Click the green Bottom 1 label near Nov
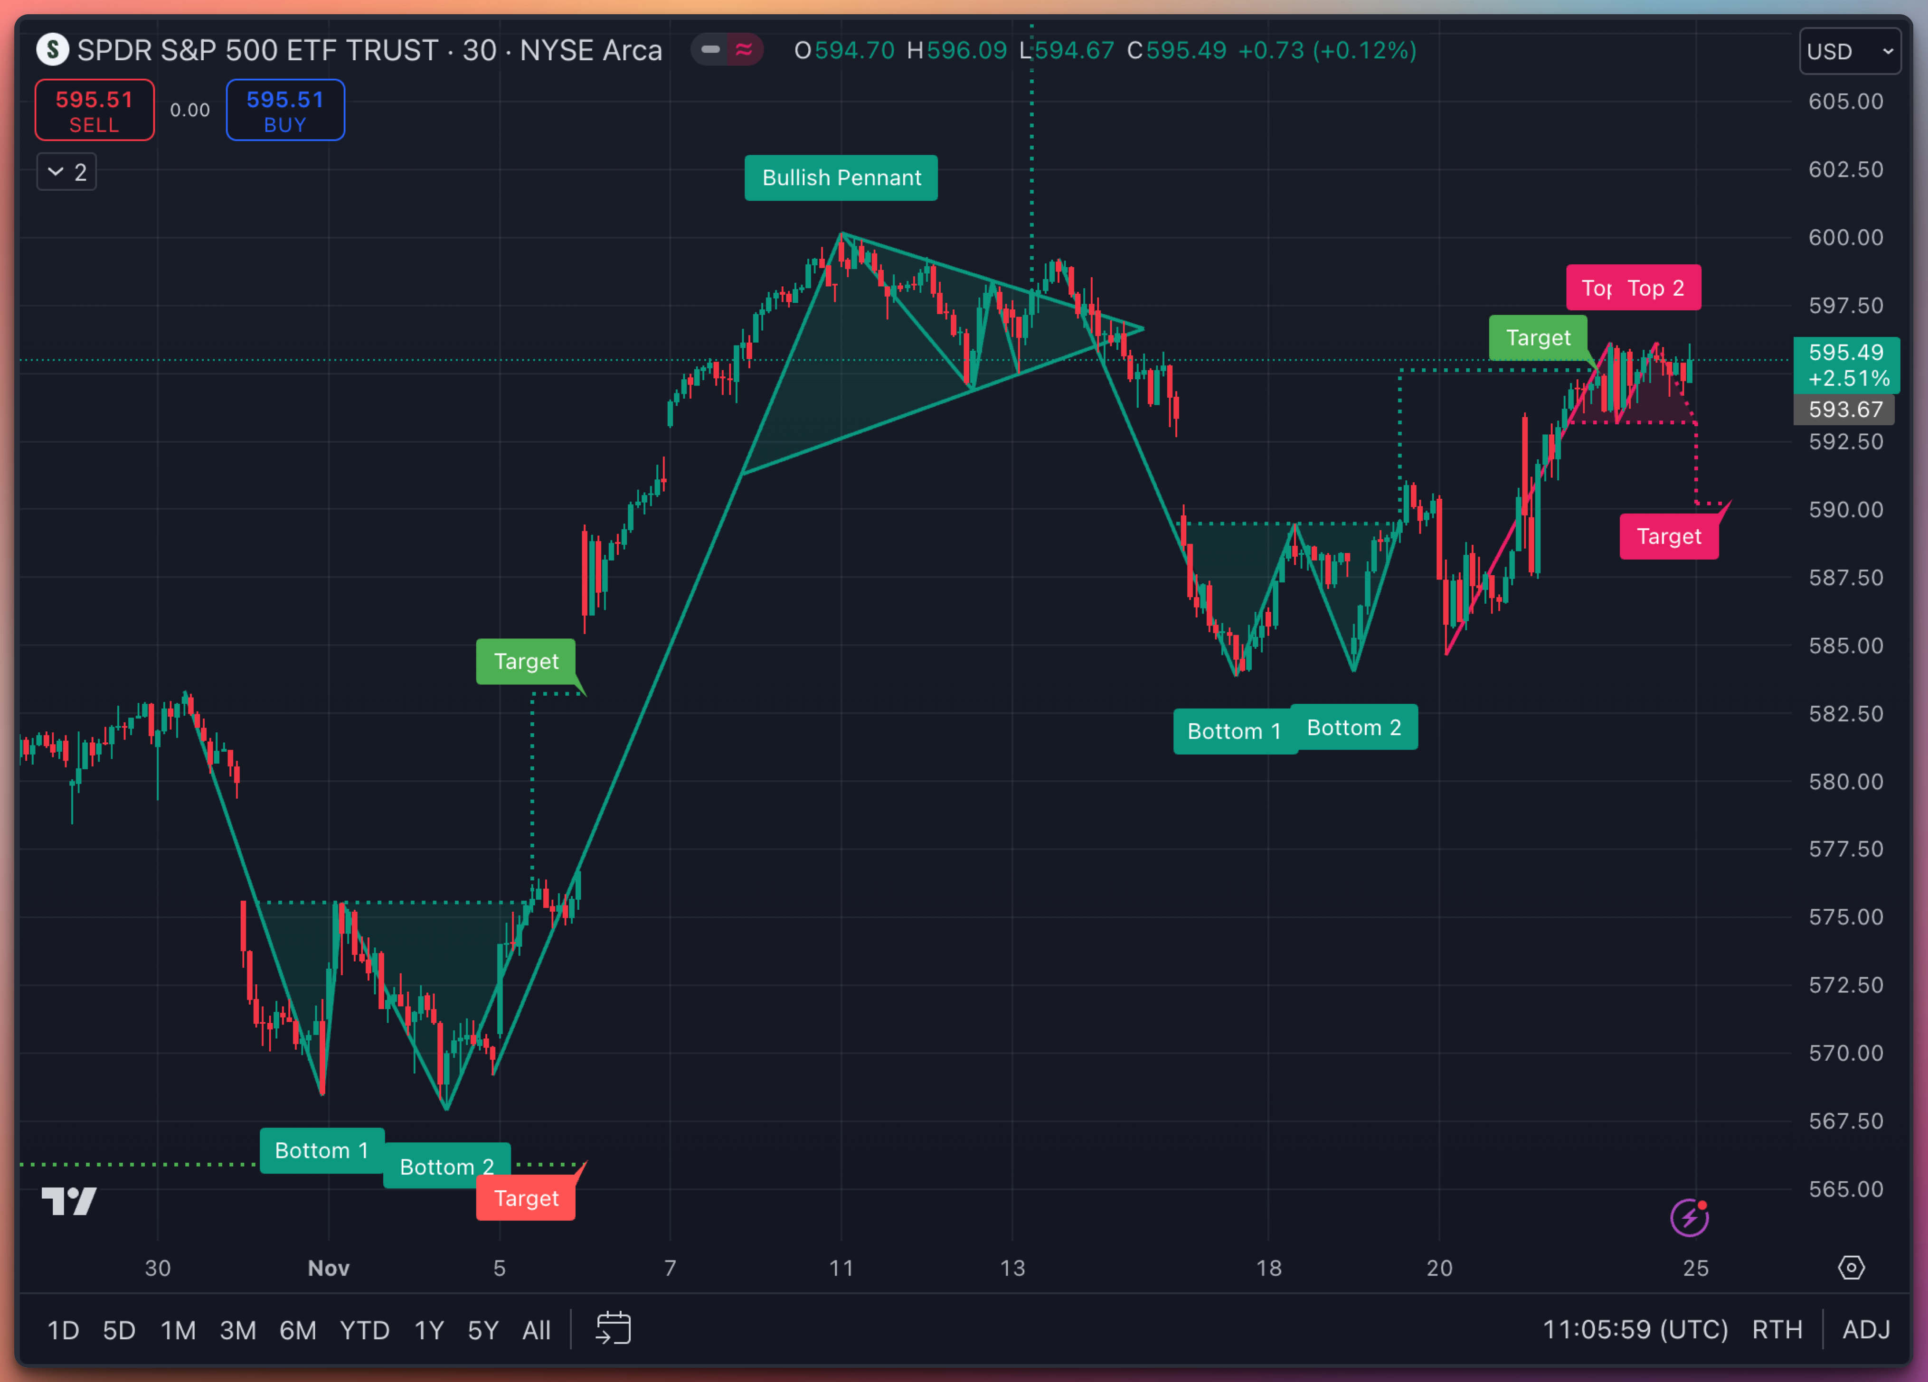The width and height of the screenshot is (1928, 1382). pyautogui.click(x=321, y=1150)
